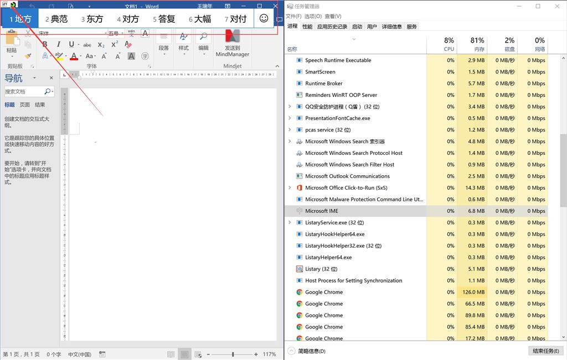Screen dimensions: 567x360
Task: Apply italic formatting in Word ribbon
Action: tap(58, 44)
